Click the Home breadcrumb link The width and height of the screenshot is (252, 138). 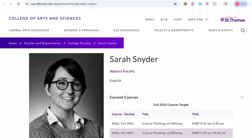point(13,43)
